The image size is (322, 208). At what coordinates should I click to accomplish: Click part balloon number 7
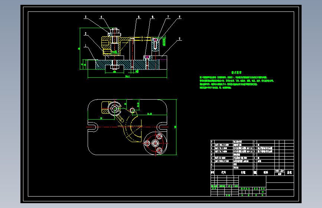(x=168, y=17)
